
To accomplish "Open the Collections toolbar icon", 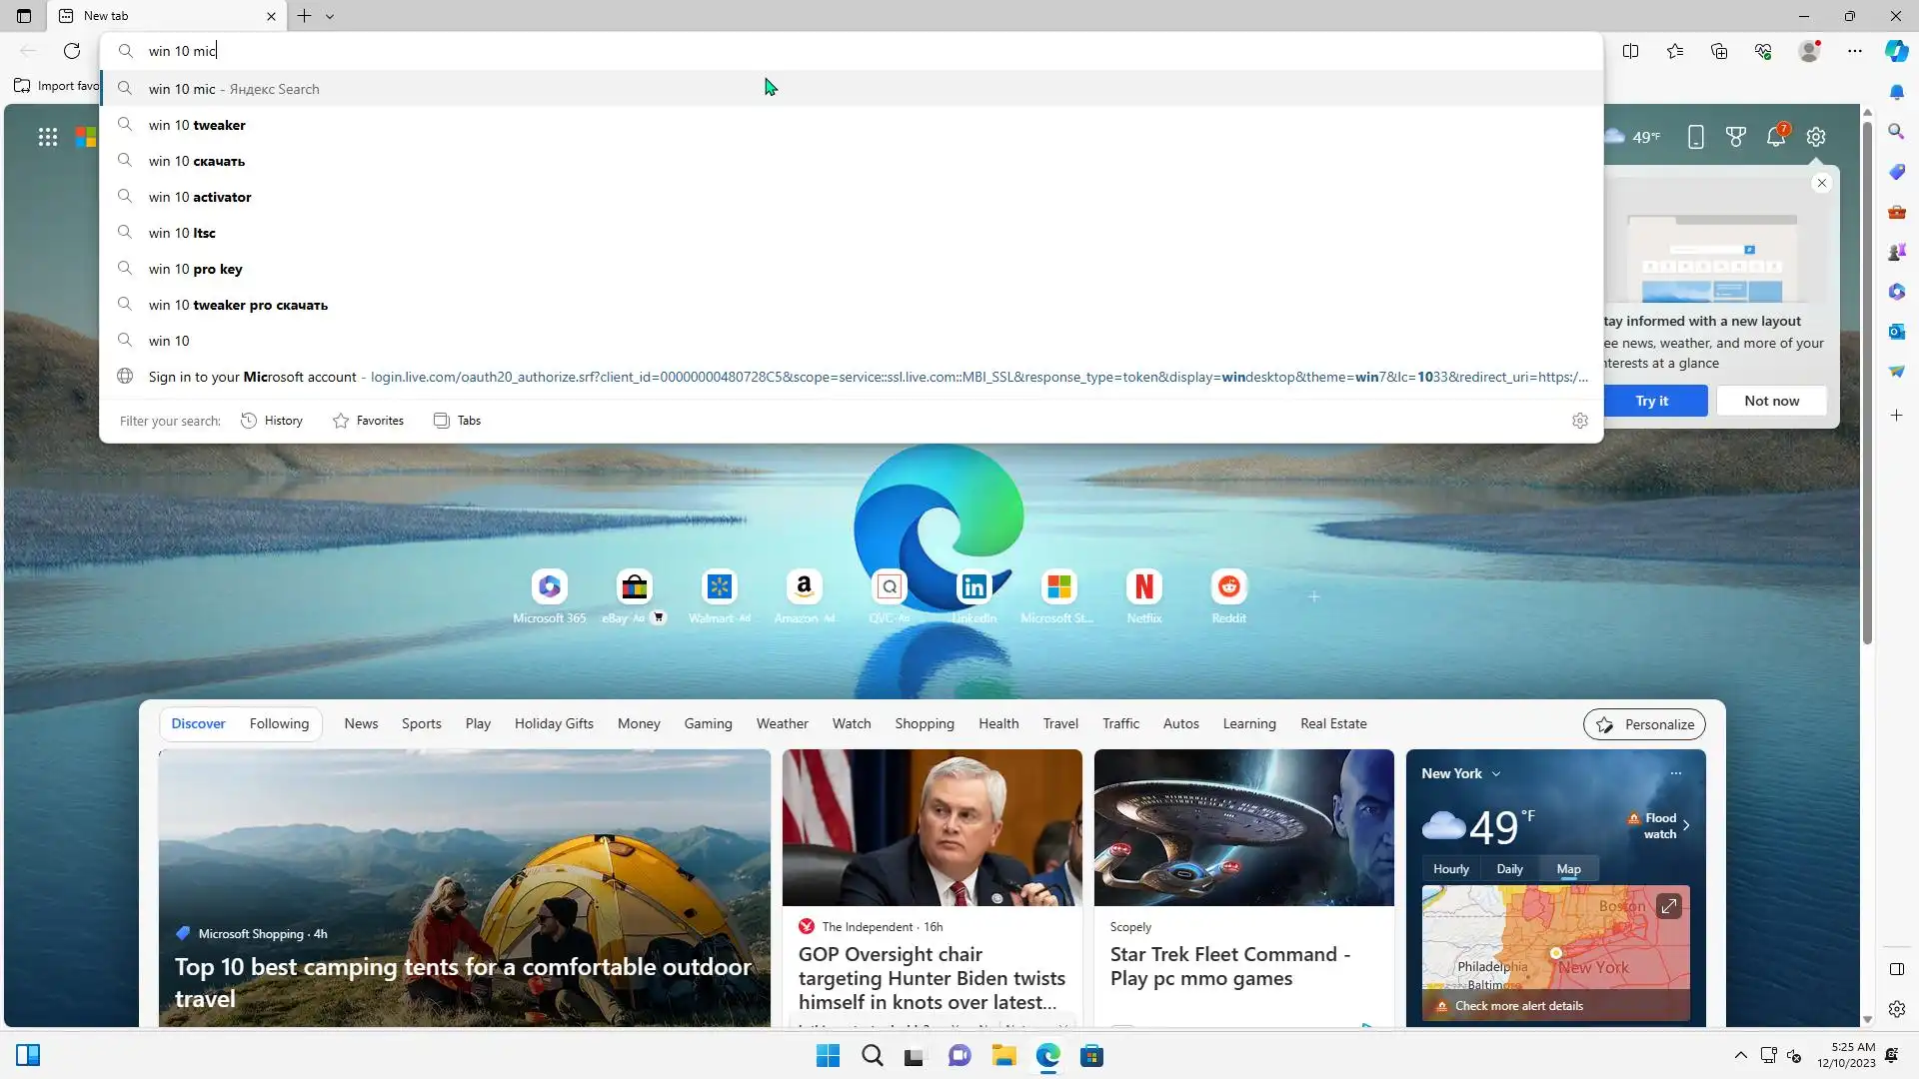I will pos(1719,51).
